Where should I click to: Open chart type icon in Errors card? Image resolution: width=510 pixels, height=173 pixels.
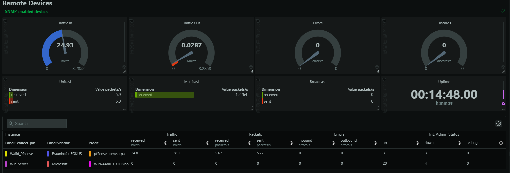[258, 21]
